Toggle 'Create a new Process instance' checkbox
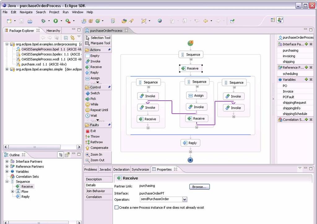Screen dimensions: 317x224 [116, 207]
